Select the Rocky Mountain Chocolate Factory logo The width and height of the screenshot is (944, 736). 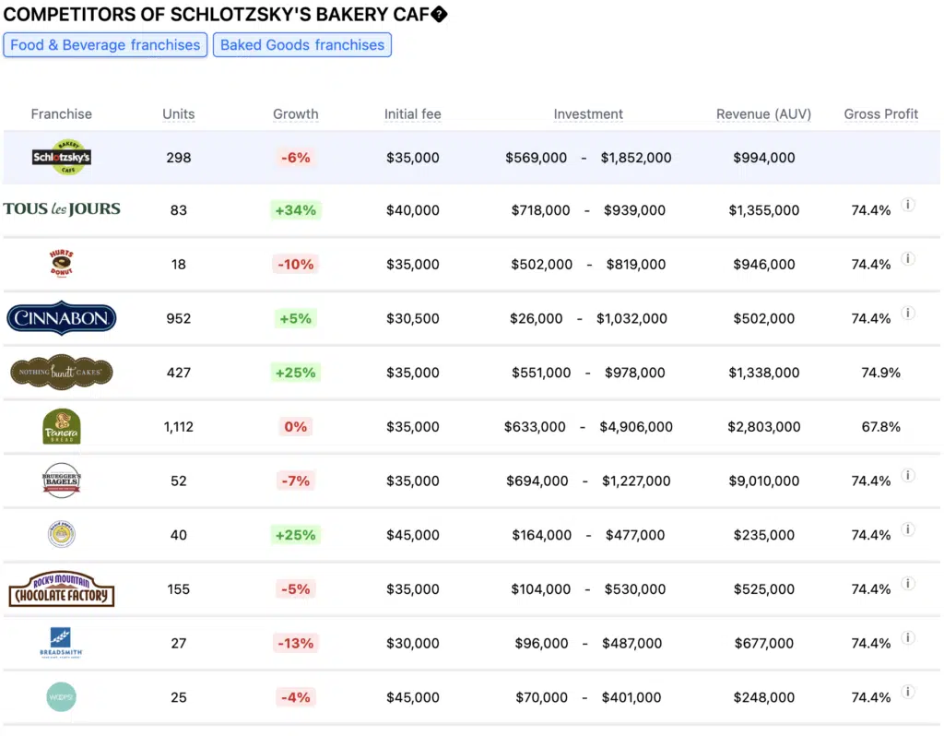pyautogui.click(x=62, y=589)
